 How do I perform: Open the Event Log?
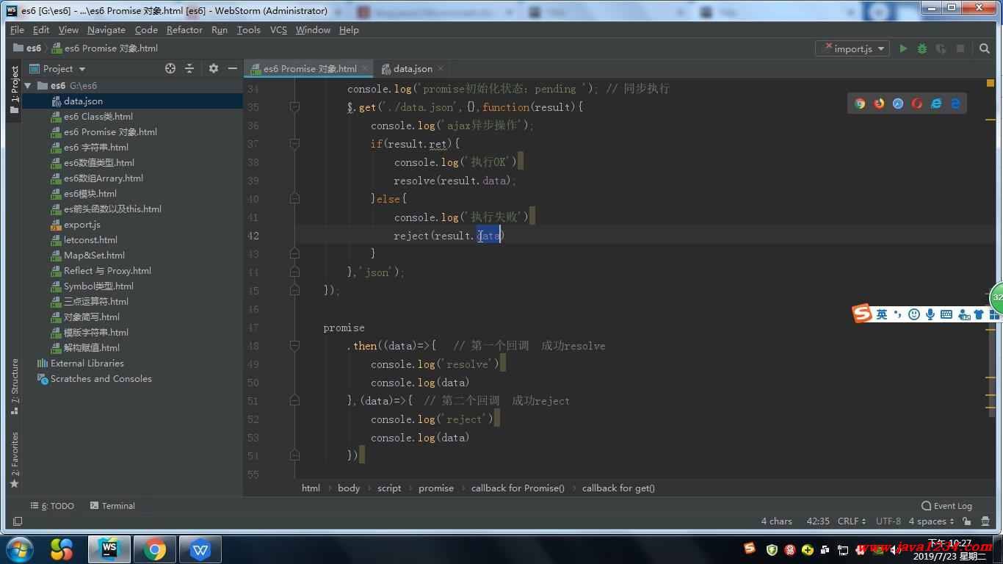tap(946, 506)
